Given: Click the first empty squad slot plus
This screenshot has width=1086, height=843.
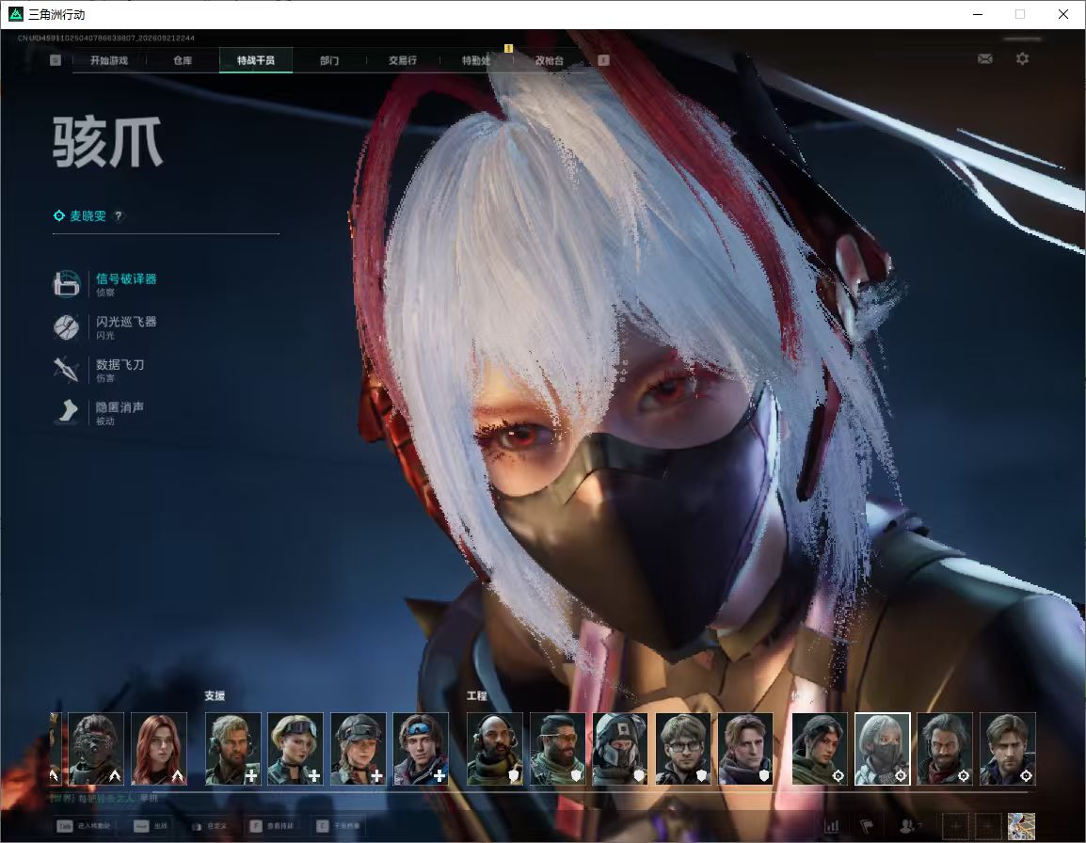Looking at the screenshot, I should coord(955,826).
